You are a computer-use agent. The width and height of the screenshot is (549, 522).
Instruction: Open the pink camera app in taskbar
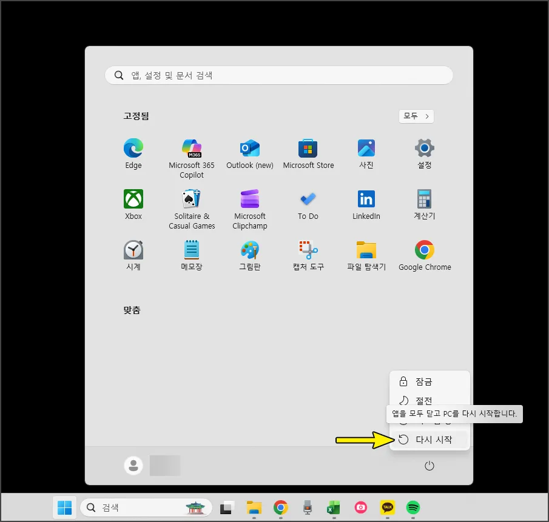pyautogui.click(x=360, y=507)
